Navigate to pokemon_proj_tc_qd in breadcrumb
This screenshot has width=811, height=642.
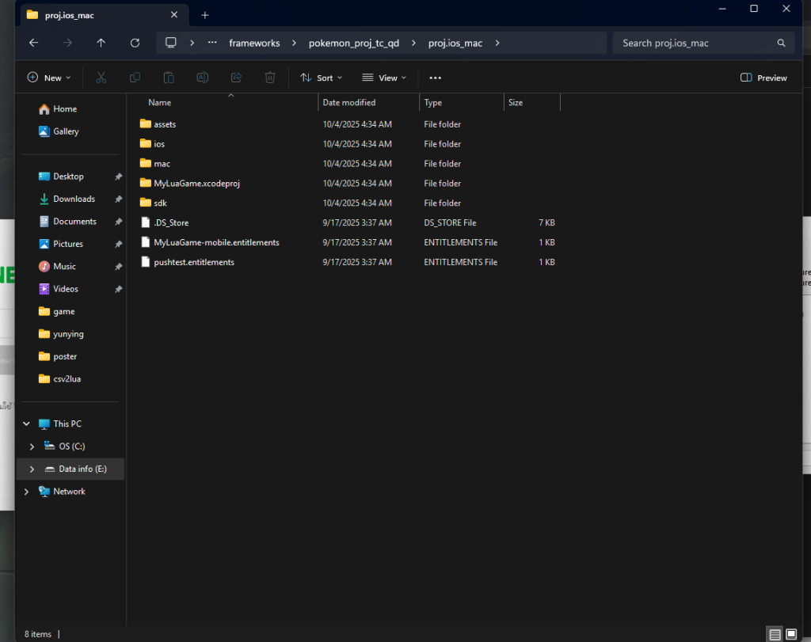353,43
